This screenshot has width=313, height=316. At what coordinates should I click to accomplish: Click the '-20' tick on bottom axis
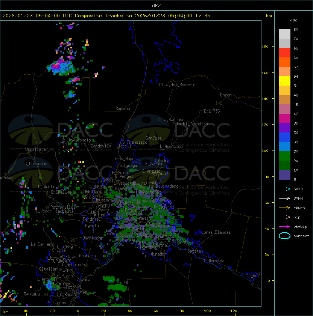51,311
